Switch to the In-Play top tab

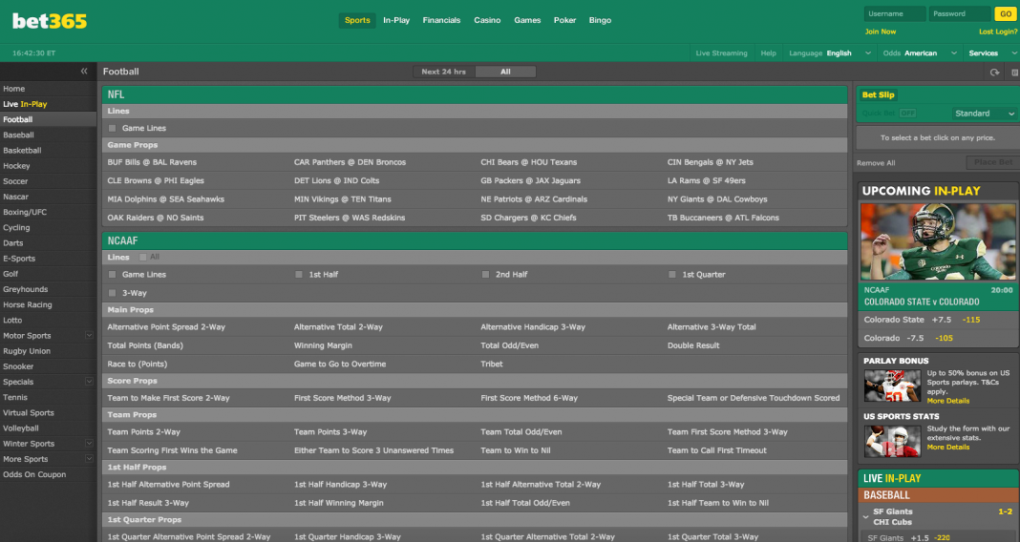click(396, 20)
